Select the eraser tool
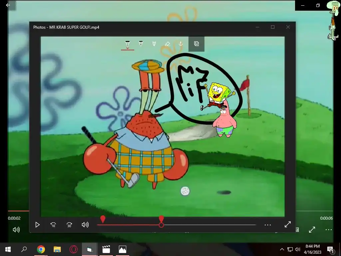Viewport: 341px width, 256px height. 167,44
